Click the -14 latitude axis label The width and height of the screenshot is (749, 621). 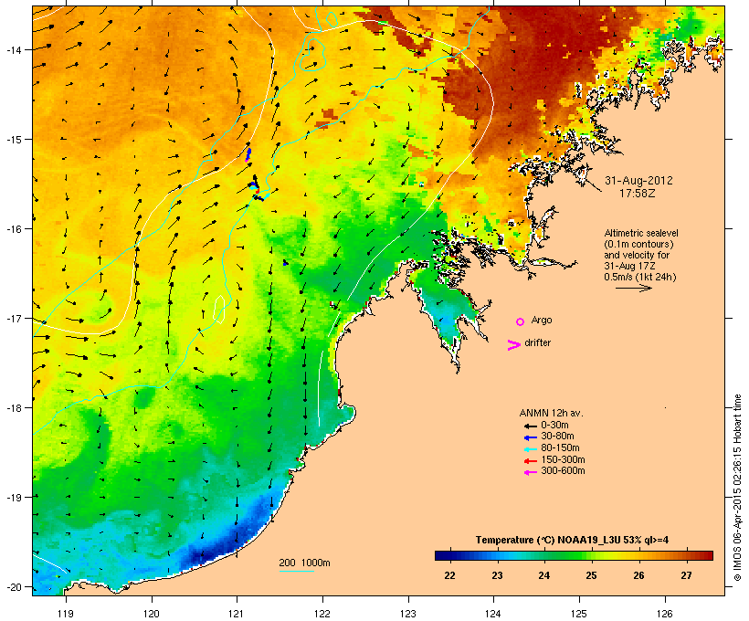click(x=13, y=50)
